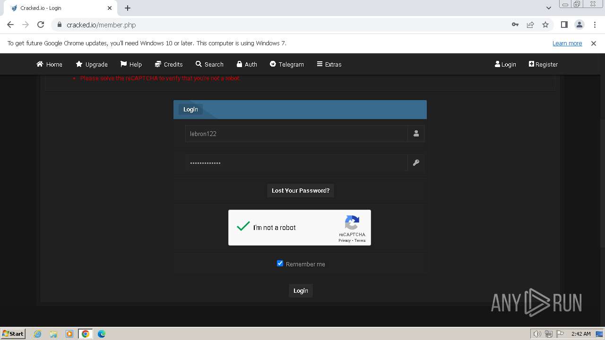Open the reCAPTCHA Privacy link
Viewport: 605px width, 340px height.
345,240
